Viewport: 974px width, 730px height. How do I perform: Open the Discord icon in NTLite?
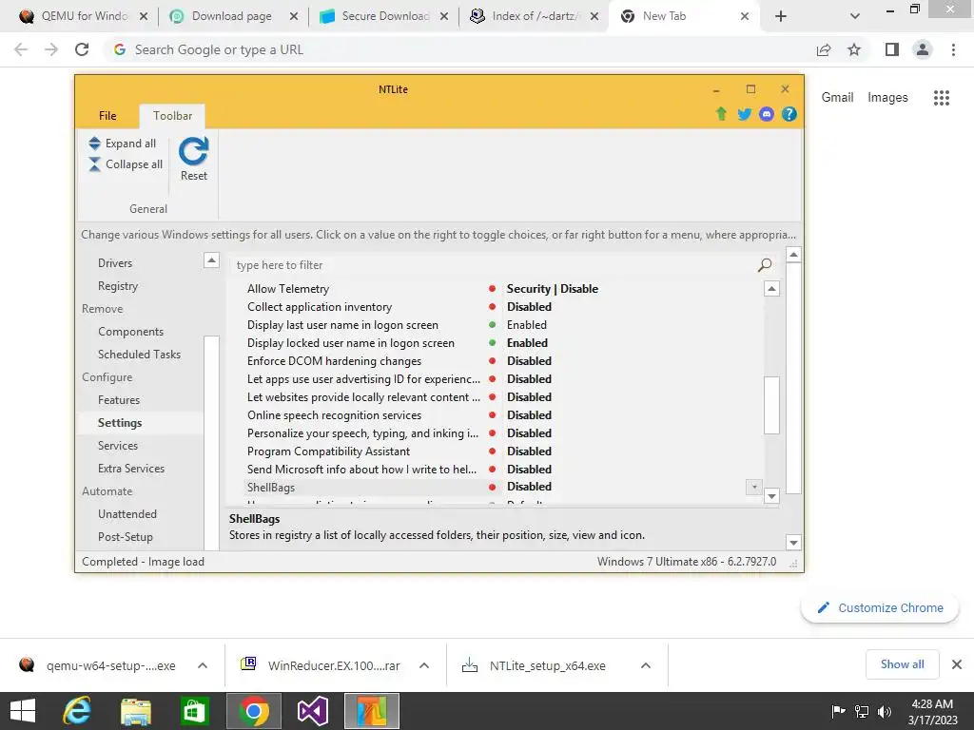tap(766, 114)
